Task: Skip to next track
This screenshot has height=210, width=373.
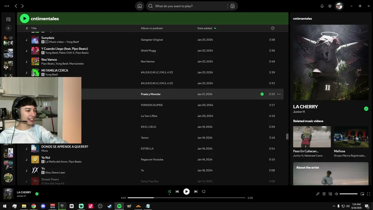Action: [196, 192]
